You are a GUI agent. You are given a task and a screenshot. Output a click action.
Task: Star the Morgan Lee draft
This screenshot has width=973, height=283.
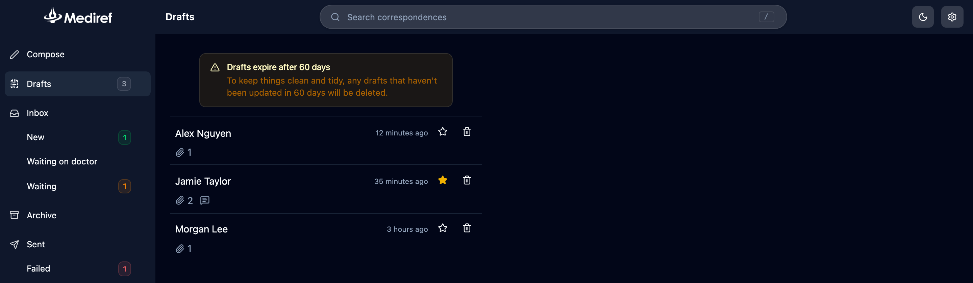[442, 228]
